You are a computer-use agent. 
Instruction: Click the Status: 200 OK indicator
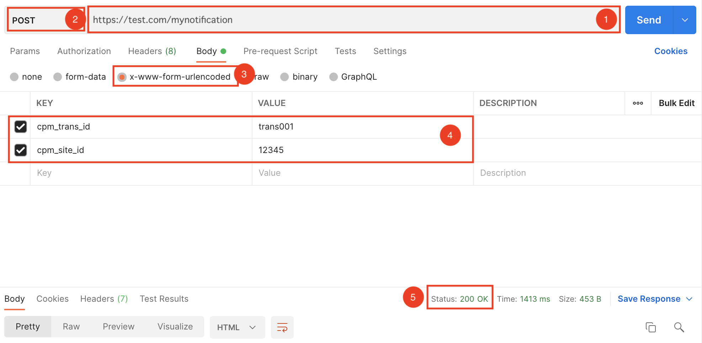click(x=459, y=299)
